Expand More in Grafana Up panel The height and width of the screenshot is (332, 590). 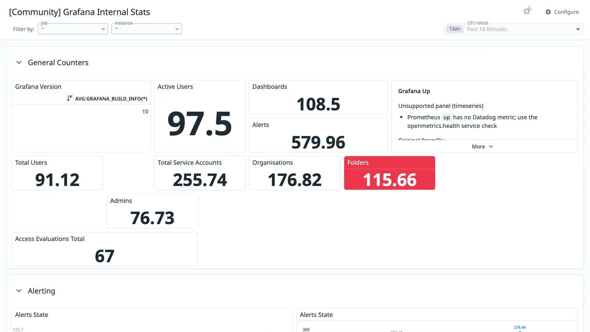pos(482,147)
